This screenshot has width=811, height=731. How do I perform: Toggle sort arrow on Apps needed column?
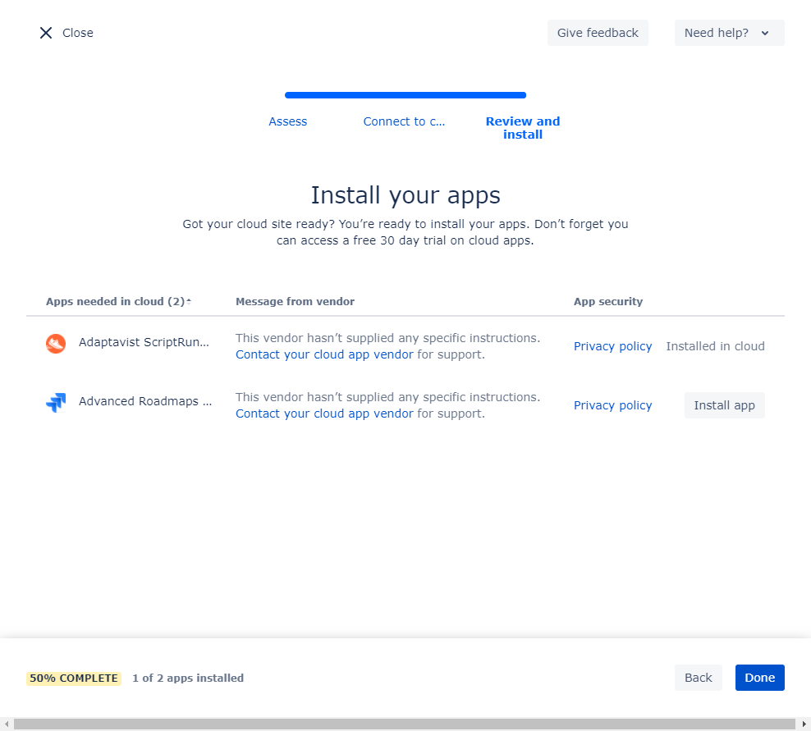[189, 301]
